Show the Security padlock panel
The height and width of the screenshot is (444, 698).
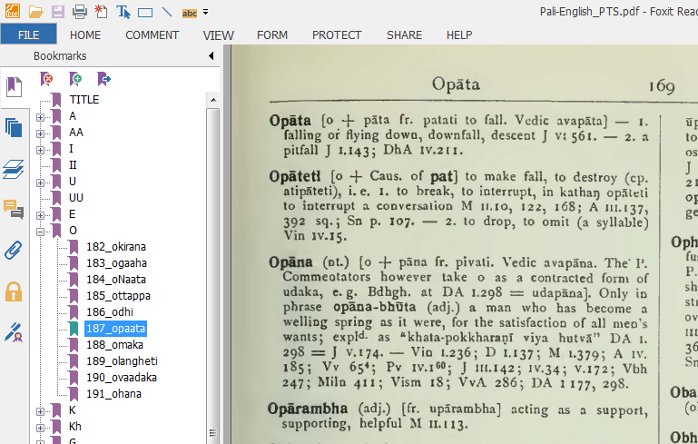[x=14, y=291]
